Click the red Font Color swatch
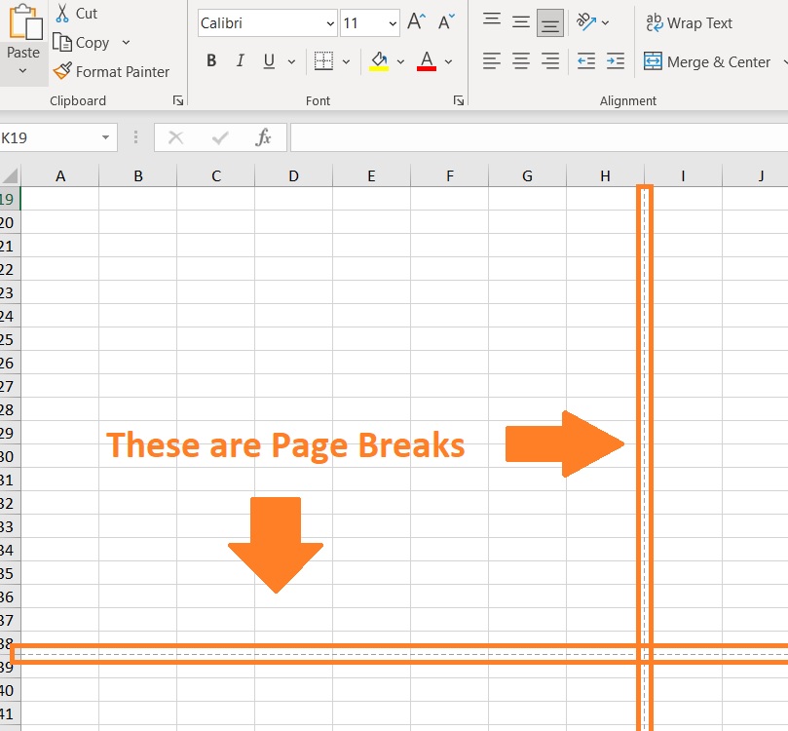The height and width of the screenshot is (731, 788). click(426, 66)
